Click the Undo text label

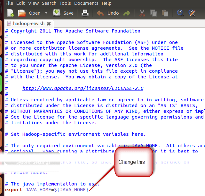pos(113,13)
